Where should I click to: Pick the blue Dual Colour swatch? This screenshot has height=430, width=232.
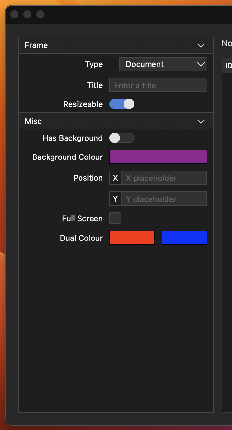click(184, 238)
